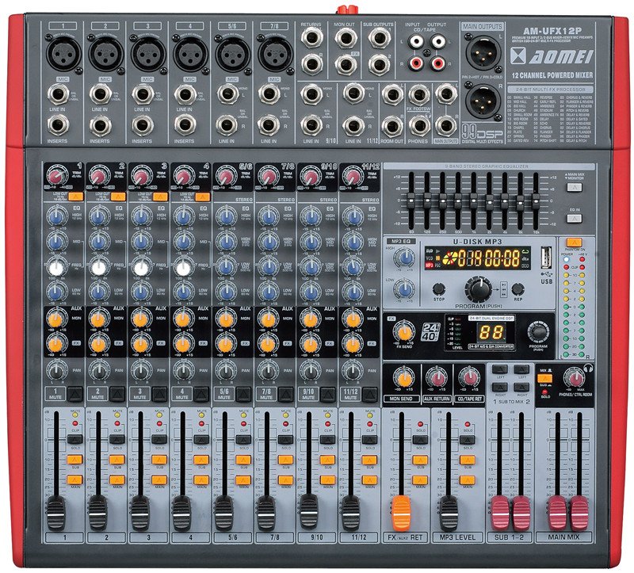The height and width of the screenshot is (573, 634).
Task: Click the MP3 EQ HIGH knob
Action: point(405,258)
